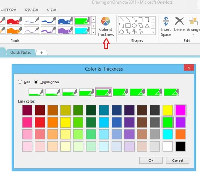
Task: Select the thick orange pen
Action: [14, 30]
